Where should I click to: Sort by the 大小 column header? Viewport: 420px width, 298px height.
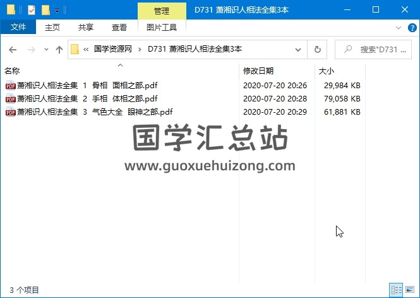pos(327,71)
